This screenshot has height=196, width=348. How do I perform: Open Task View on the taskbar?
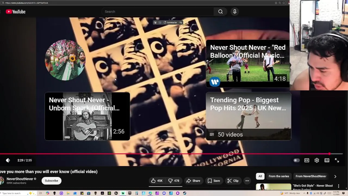click(41, 193)
